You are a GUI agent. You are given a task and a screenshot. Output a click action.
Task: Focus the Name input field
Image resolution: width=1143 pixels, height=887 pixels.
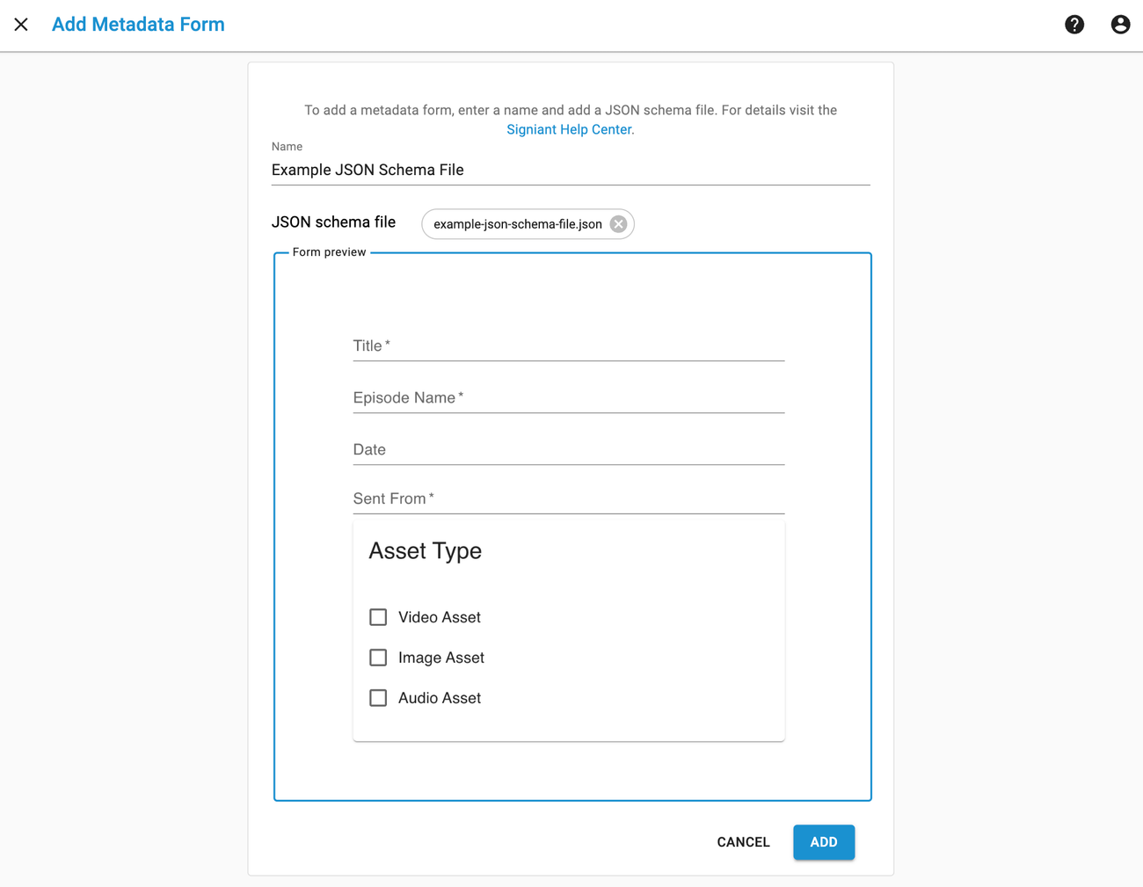570,170
